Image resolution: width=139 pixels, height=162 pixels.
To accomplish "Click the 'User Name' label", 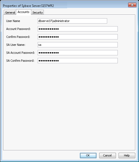I will click(x=13, y=21).
